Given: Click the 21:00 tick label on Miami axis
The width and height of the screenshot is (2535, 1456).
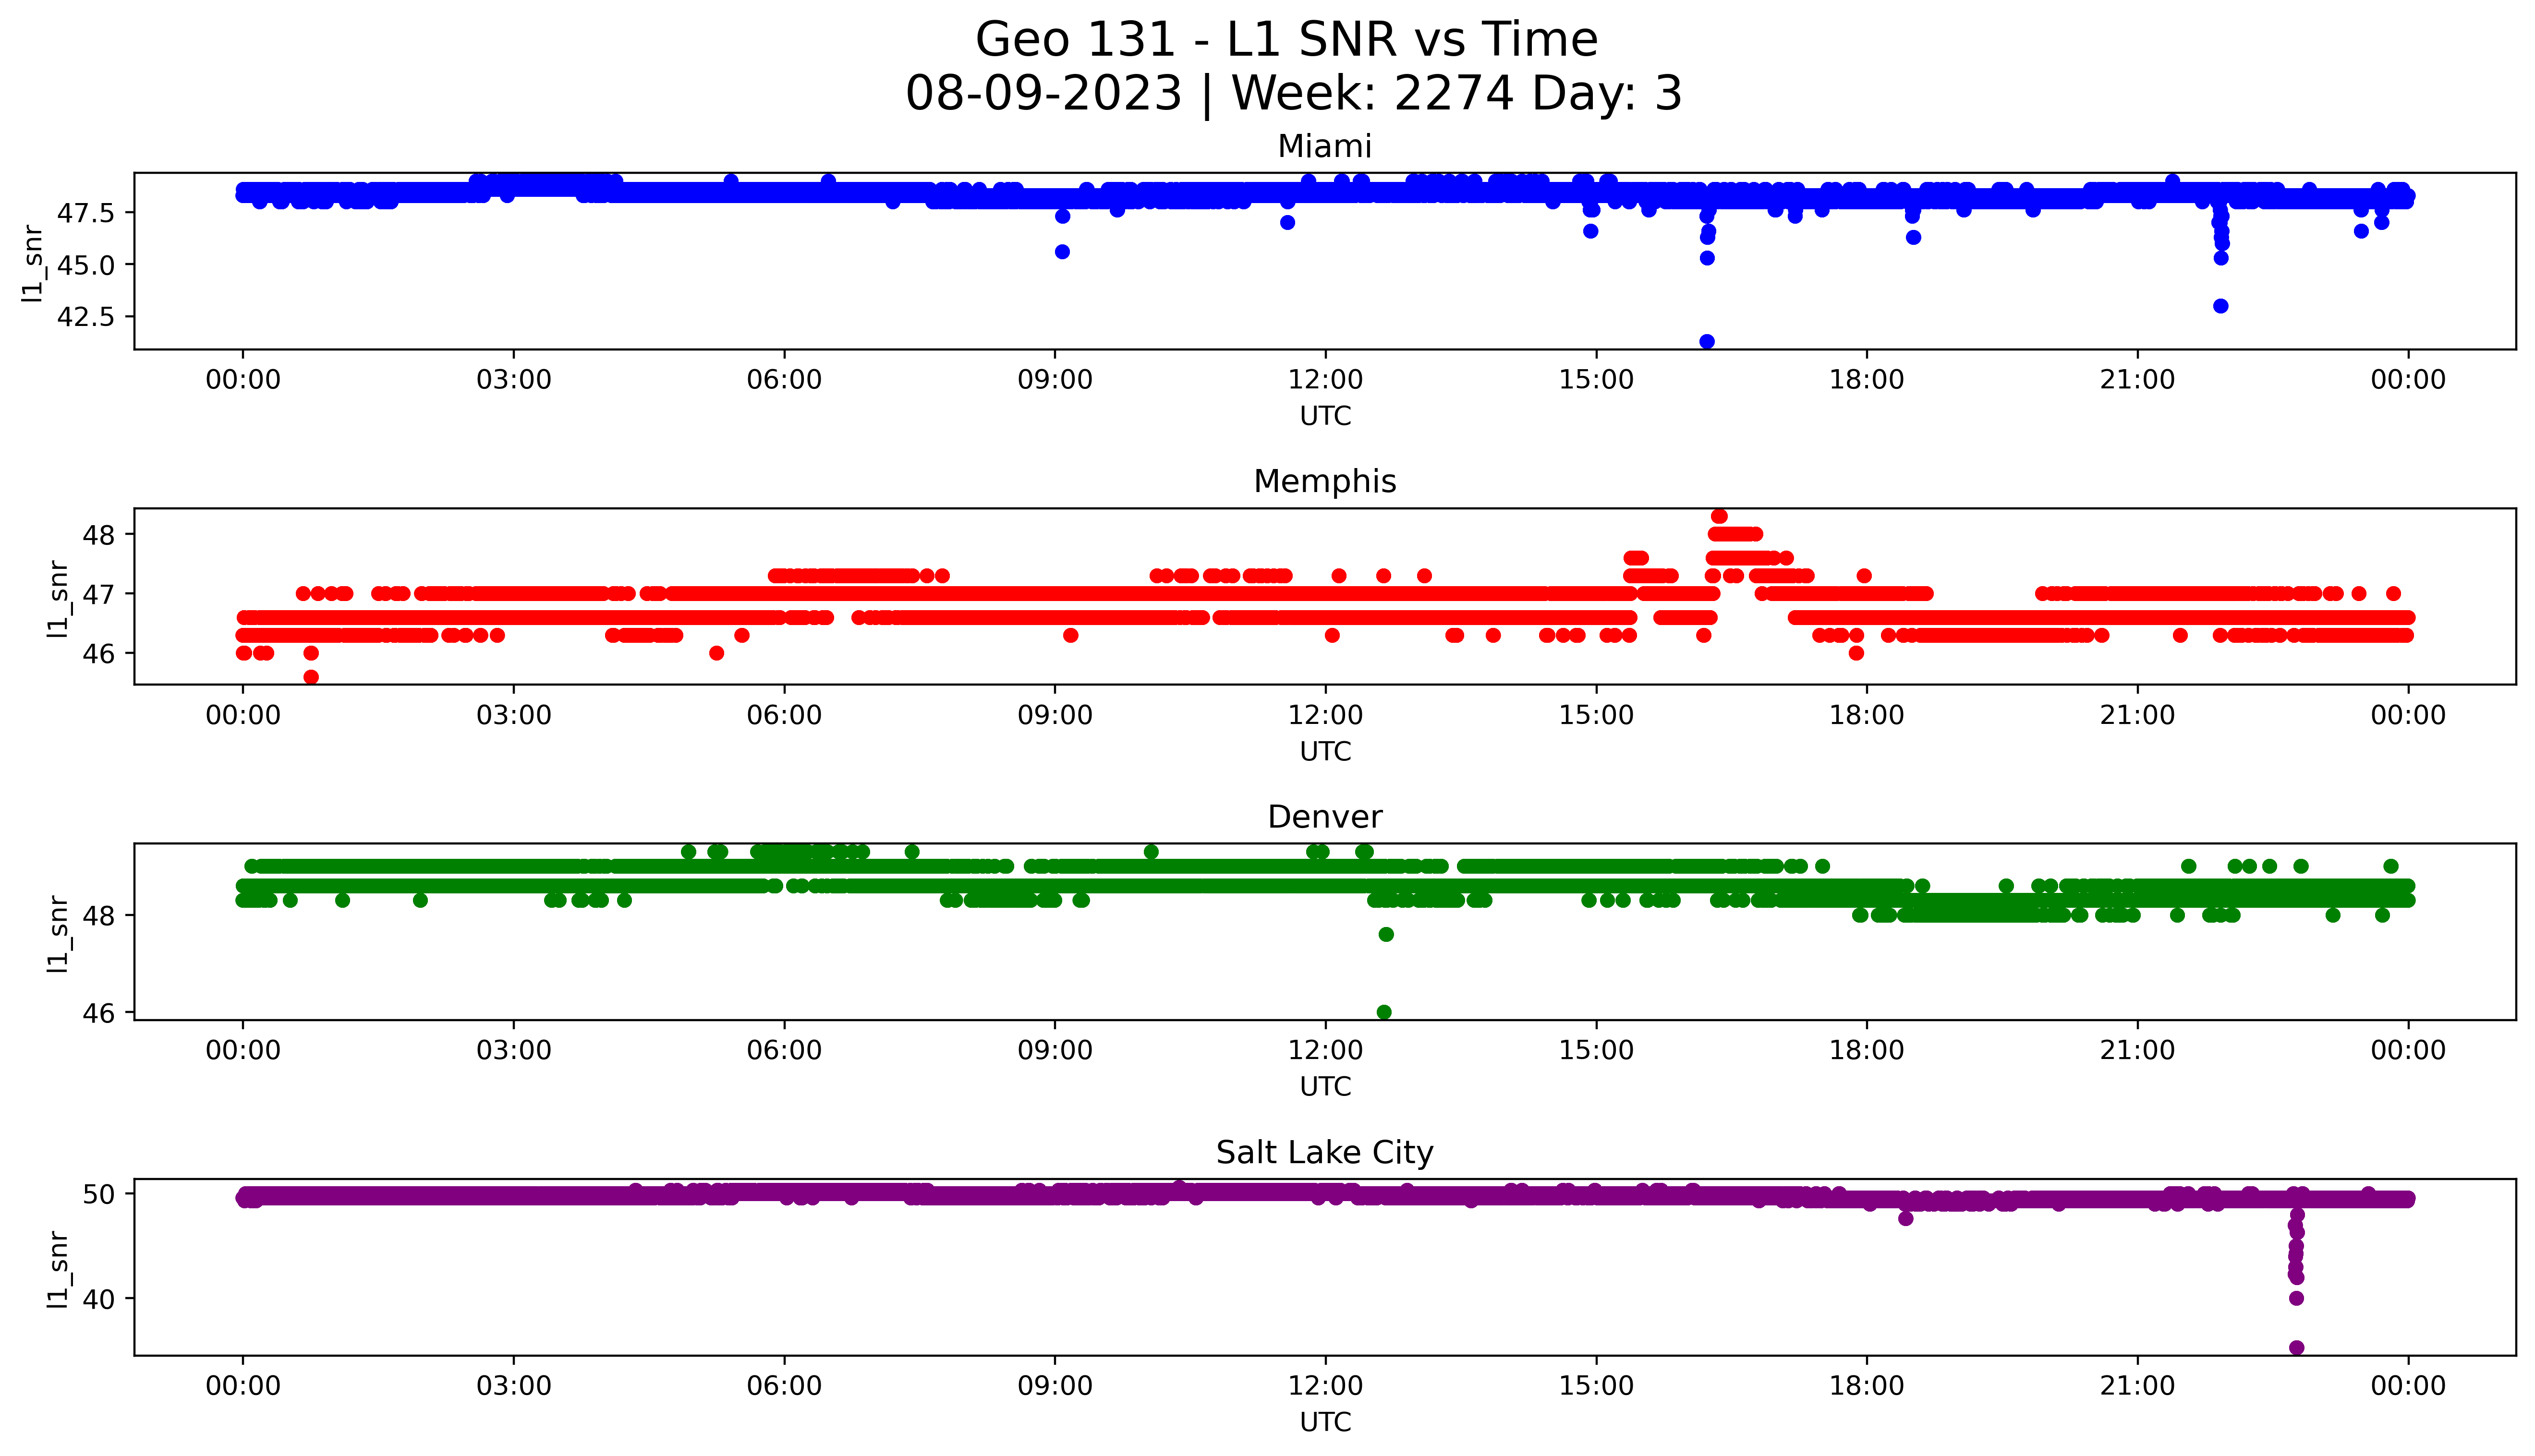Looking at the screenshot, I should click(x=2138, y=380).
